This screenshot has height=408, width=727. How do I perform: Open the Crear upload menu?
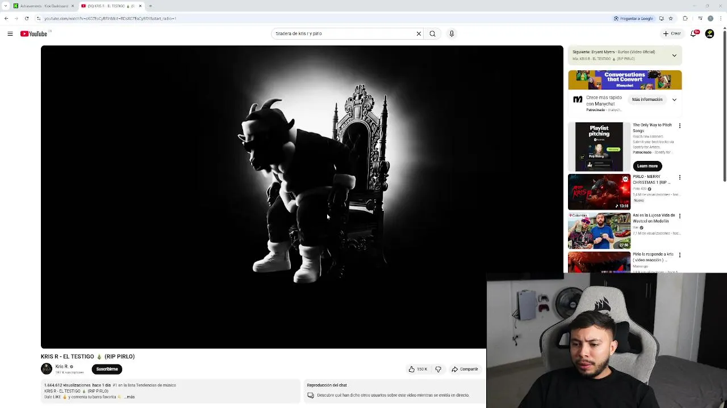coord(672,33)
